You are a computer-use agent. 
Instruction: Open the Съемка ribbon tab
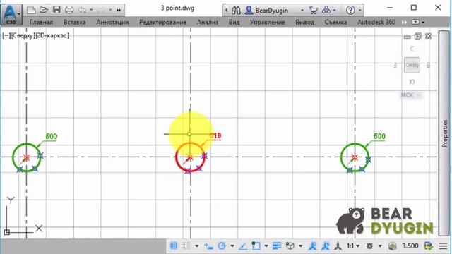336,22
